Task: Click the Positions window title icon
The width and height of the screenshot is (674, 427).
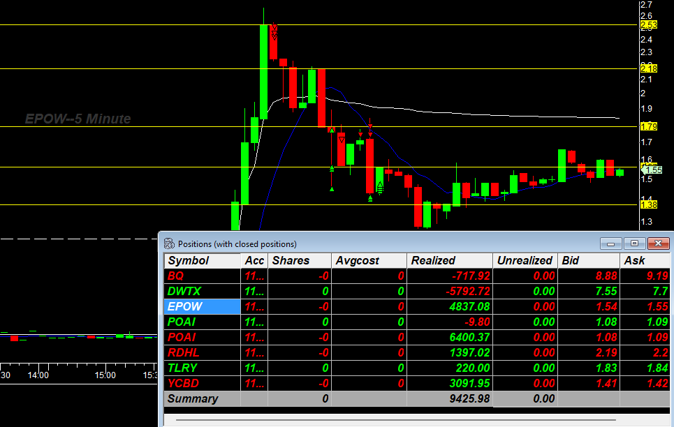Action: 169,244
